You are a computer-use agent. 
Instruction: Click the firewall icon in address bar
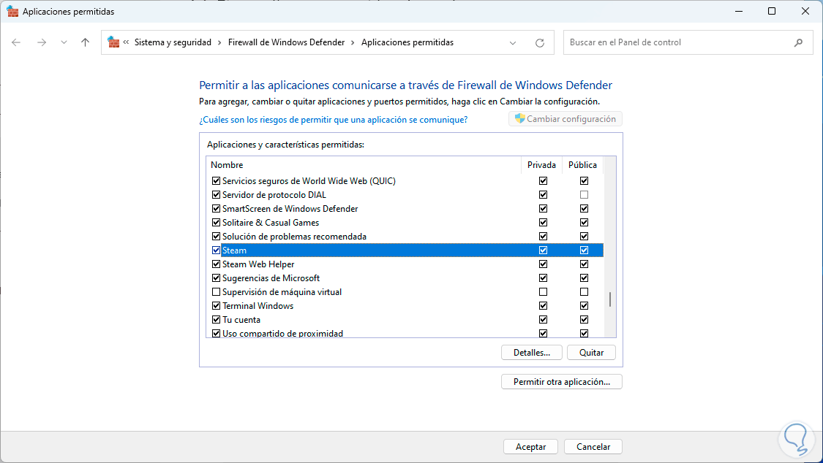[x=113, y=42]
